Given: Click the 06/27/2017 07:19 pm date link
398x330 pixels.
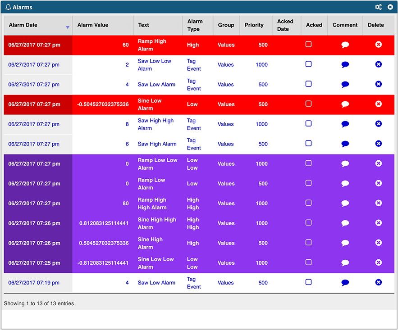Looking at the screenshot, I should 34,283.
